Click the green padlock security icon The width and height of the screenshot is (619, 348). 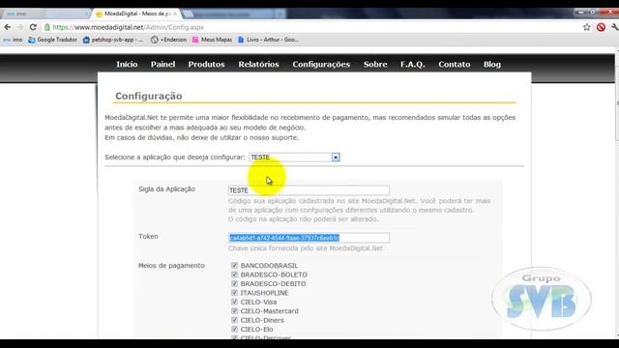tap(47, 27)
